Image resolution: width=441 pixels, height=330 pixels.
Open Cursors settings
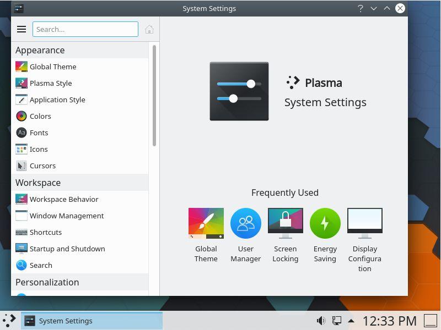click(42, 166)
